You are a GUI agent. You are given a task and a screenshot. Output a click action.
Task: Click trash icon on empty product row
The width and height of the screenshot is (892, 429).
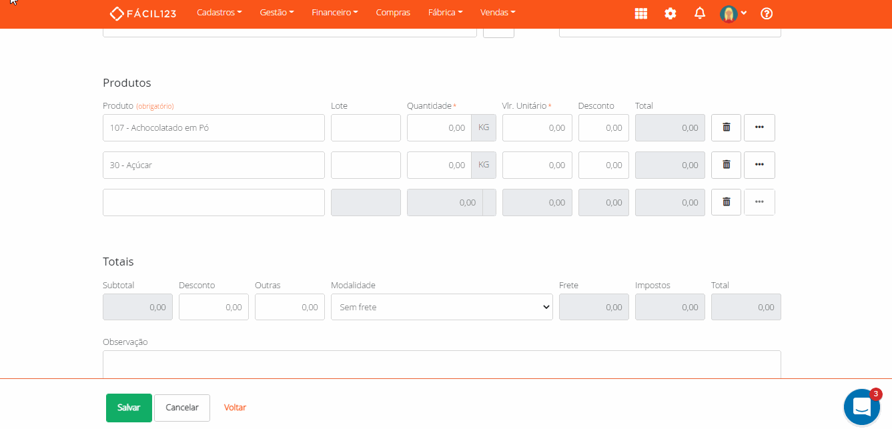point(726,202)
